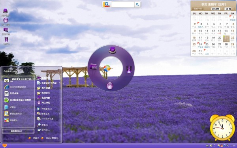Select December 31 in calendar widget
This screenshot has width=237, height=148.
pyautogui.click(x=200, y=52)
